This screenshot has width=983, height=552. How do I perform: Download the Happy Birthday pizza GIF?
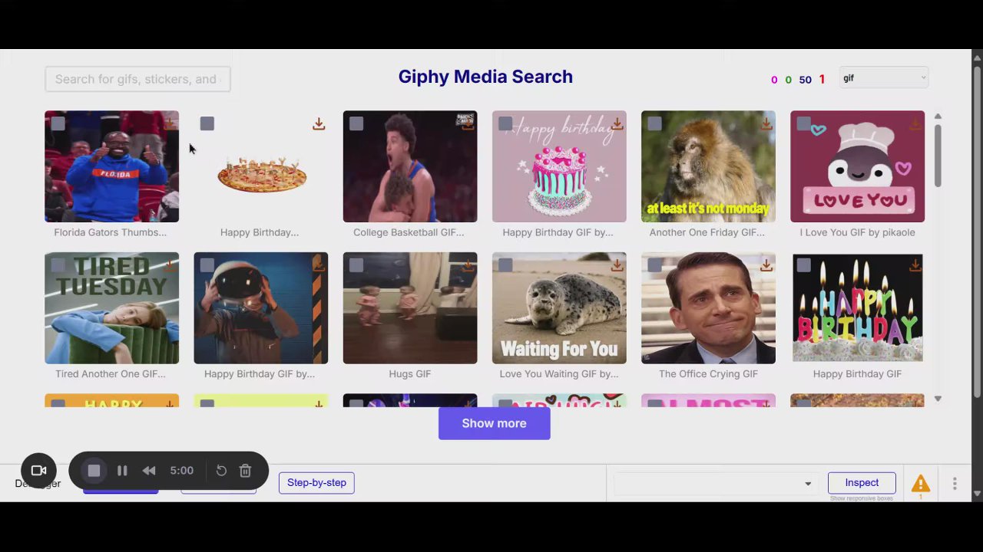pyautogui.click(x=319, y=124)
